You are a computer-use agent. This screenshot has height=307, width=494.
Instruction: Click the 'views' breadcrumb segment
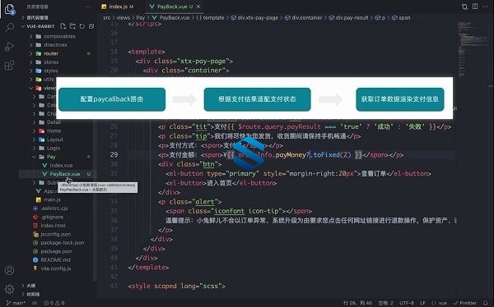pyautogui.click(x=123, y=18)
